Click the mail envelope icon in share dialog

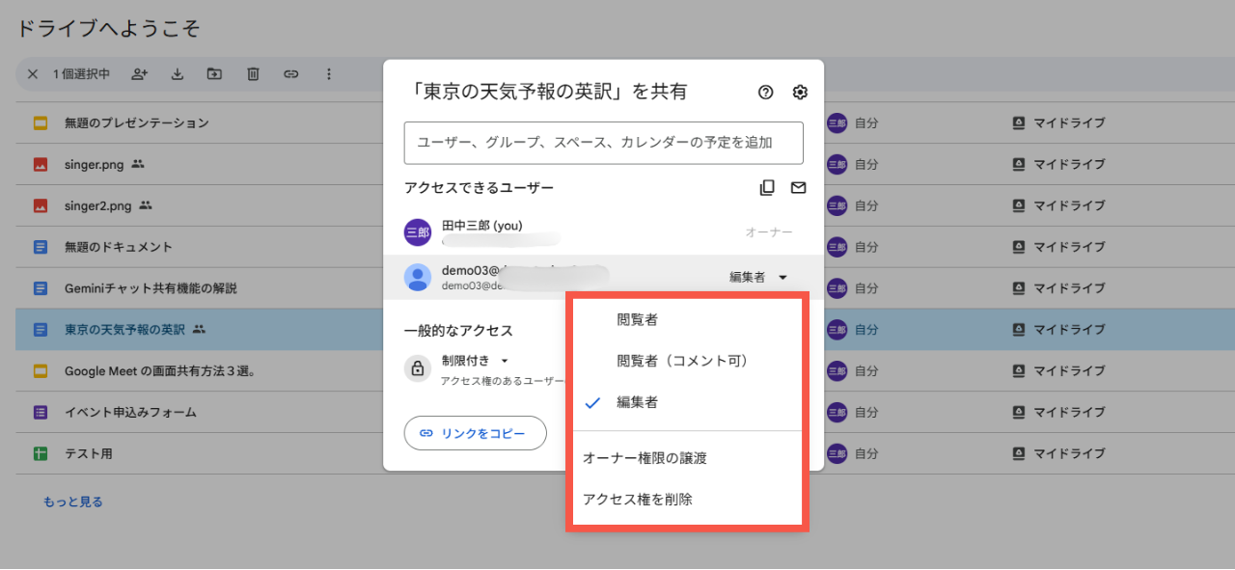[x=798, y=188]
